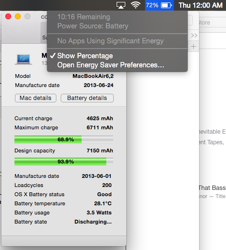The width and height of the screenshot is (226, 250).
Task: Click That Bass text in background window
Action: pyautogui.click(x=212, y=188)
